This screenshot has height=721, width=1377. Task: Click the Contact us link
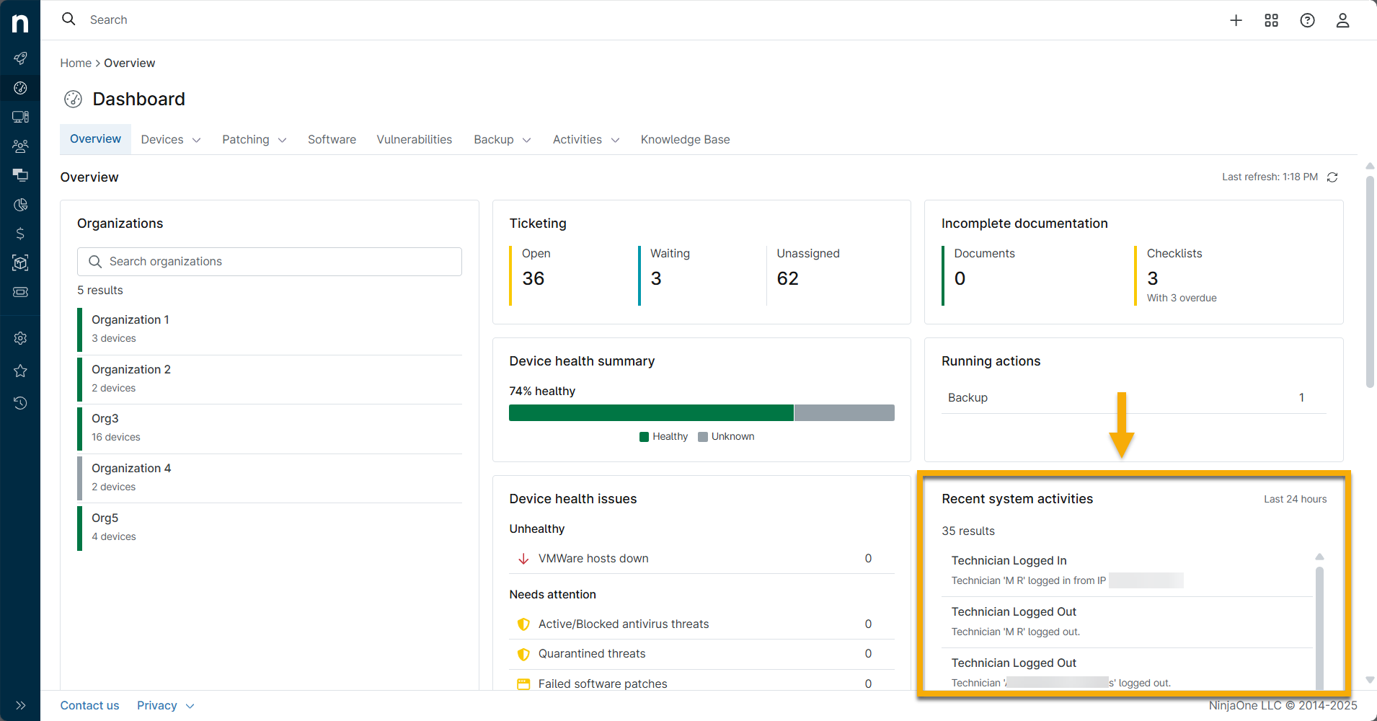pos(89,705)
